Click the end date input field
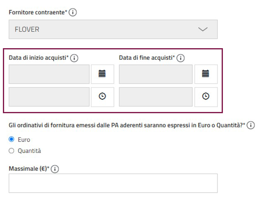The height and width of the screenshot is (205, 265). [x=156, y=74]
